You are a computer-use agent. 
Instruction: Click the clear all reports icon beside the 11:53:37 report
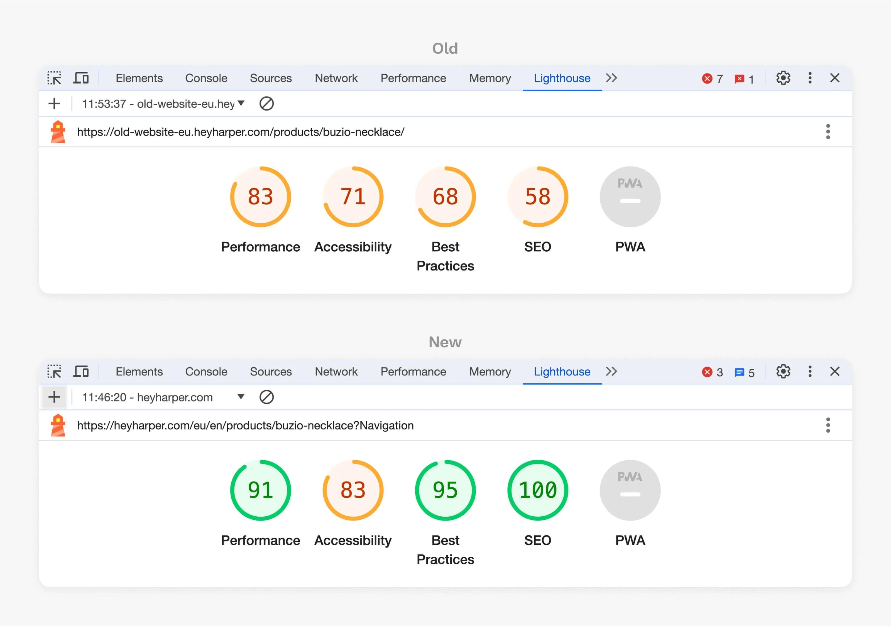[x=266, y=104]
